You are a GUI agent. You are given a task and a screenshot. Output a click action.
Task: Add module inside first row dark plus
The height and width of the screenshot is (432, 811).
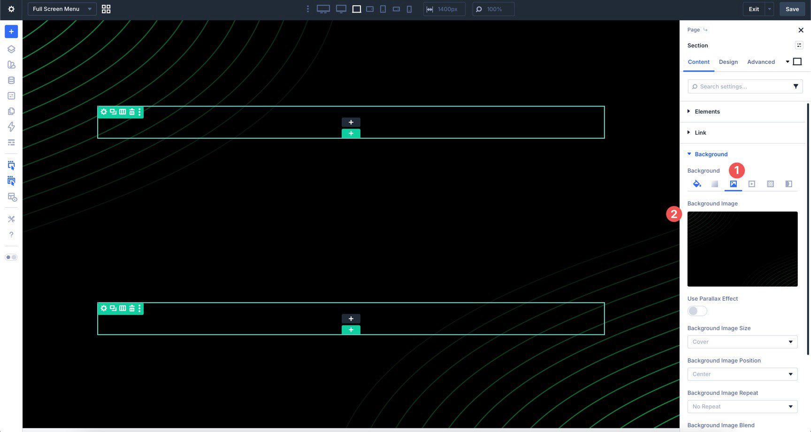tap(351, 122)
